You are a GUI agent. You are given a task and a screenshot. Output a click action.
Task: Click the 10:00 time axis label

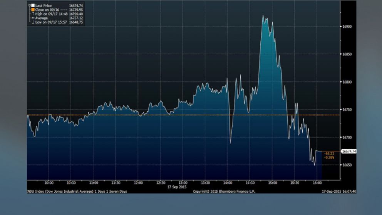coord(49,183)
